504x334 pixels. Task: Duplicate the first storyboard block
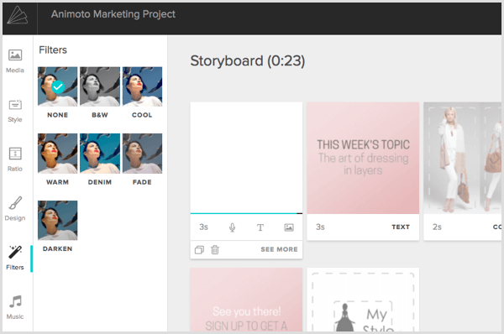199,249
